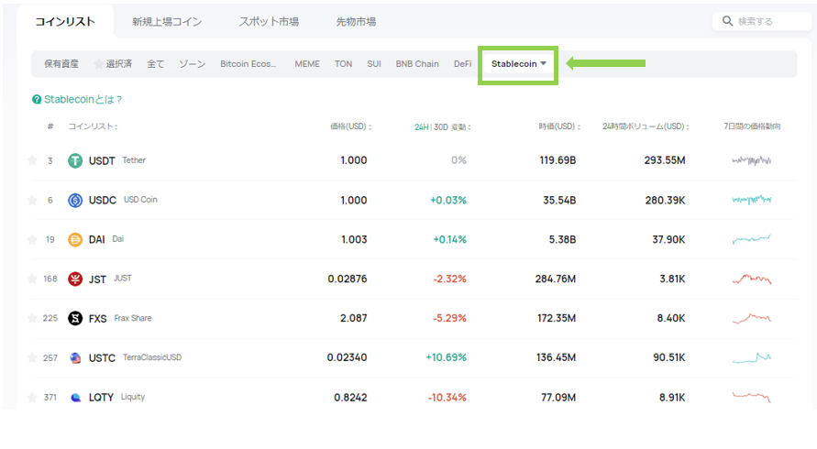Screen dimensions: 817x449
Task: Switch change column to 24H
Action: pyautogui.click(x=422, y=127)
